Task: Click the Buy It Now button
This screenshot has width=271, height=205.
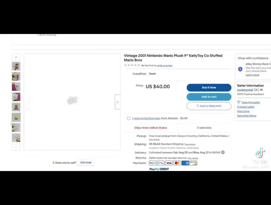Action: tap(209, 87)
